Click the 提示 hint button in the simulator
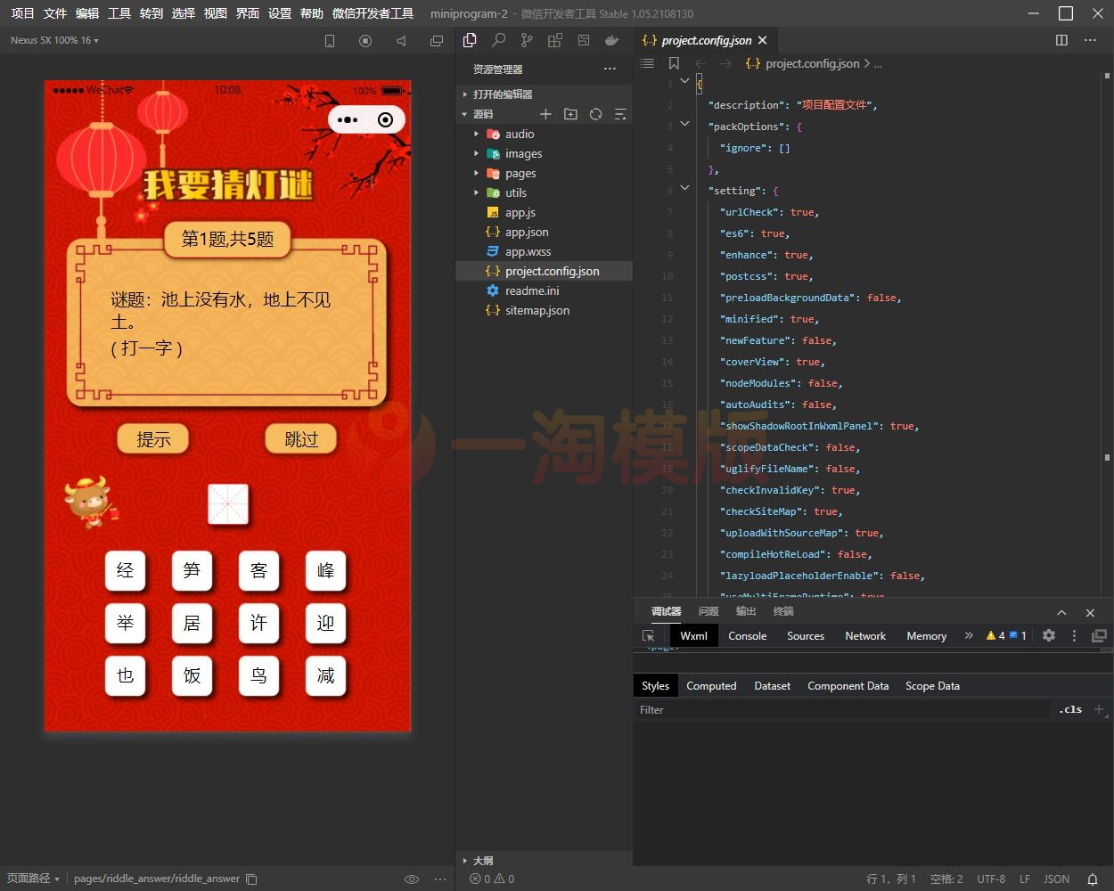1114x891 pixels. 152,438
